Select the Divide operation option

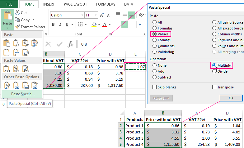click(214, 71)
